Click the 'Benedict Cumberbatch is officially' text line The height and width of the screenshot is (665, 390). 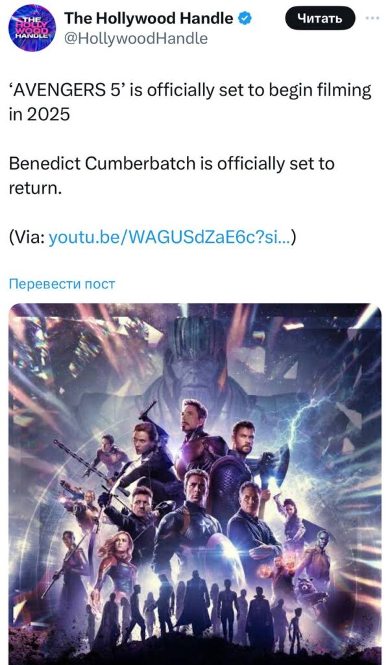[x=172, y=164]
